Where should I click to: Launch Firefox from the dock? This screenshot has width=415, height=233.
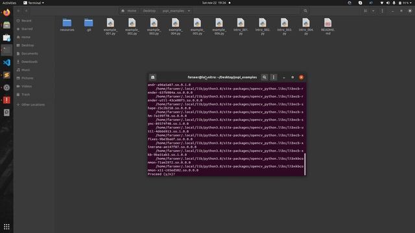[x=6, y=13]
